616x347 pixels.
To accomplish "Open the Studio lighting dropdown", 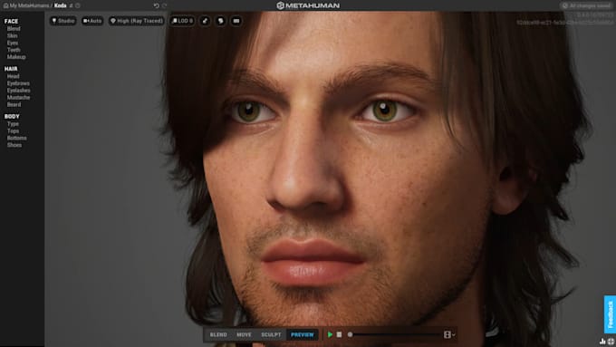I will (63, 21).
